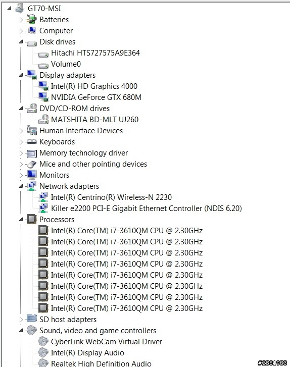Screen dimensions: 290x367
Task: Click the Killer e2200 Ethernet Controller icon
Action: click(x=43, y=208)
